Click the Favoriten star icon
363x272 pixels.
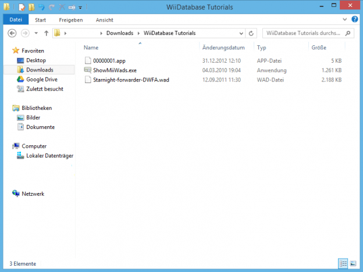tap(16, 50)
